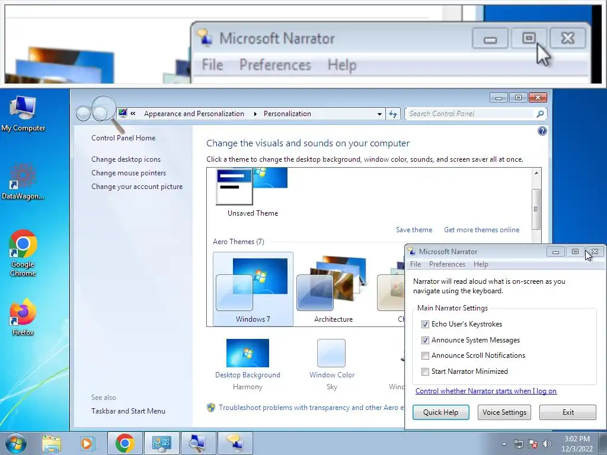Show hidden tray icons arrow
The width and height of the screenshot is (607, 455).
(504, 444)
